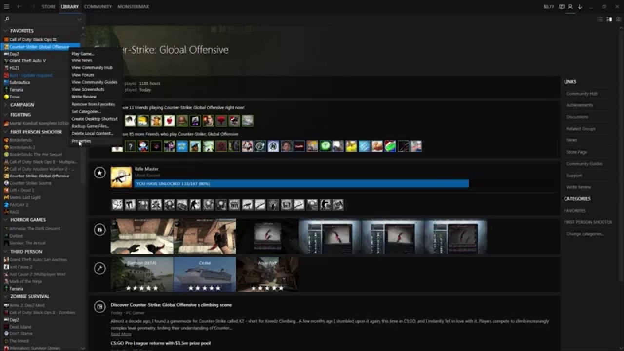624x351 pixels.
Task: Choose Play Game in context menu
Action: [x=83, y=54]
